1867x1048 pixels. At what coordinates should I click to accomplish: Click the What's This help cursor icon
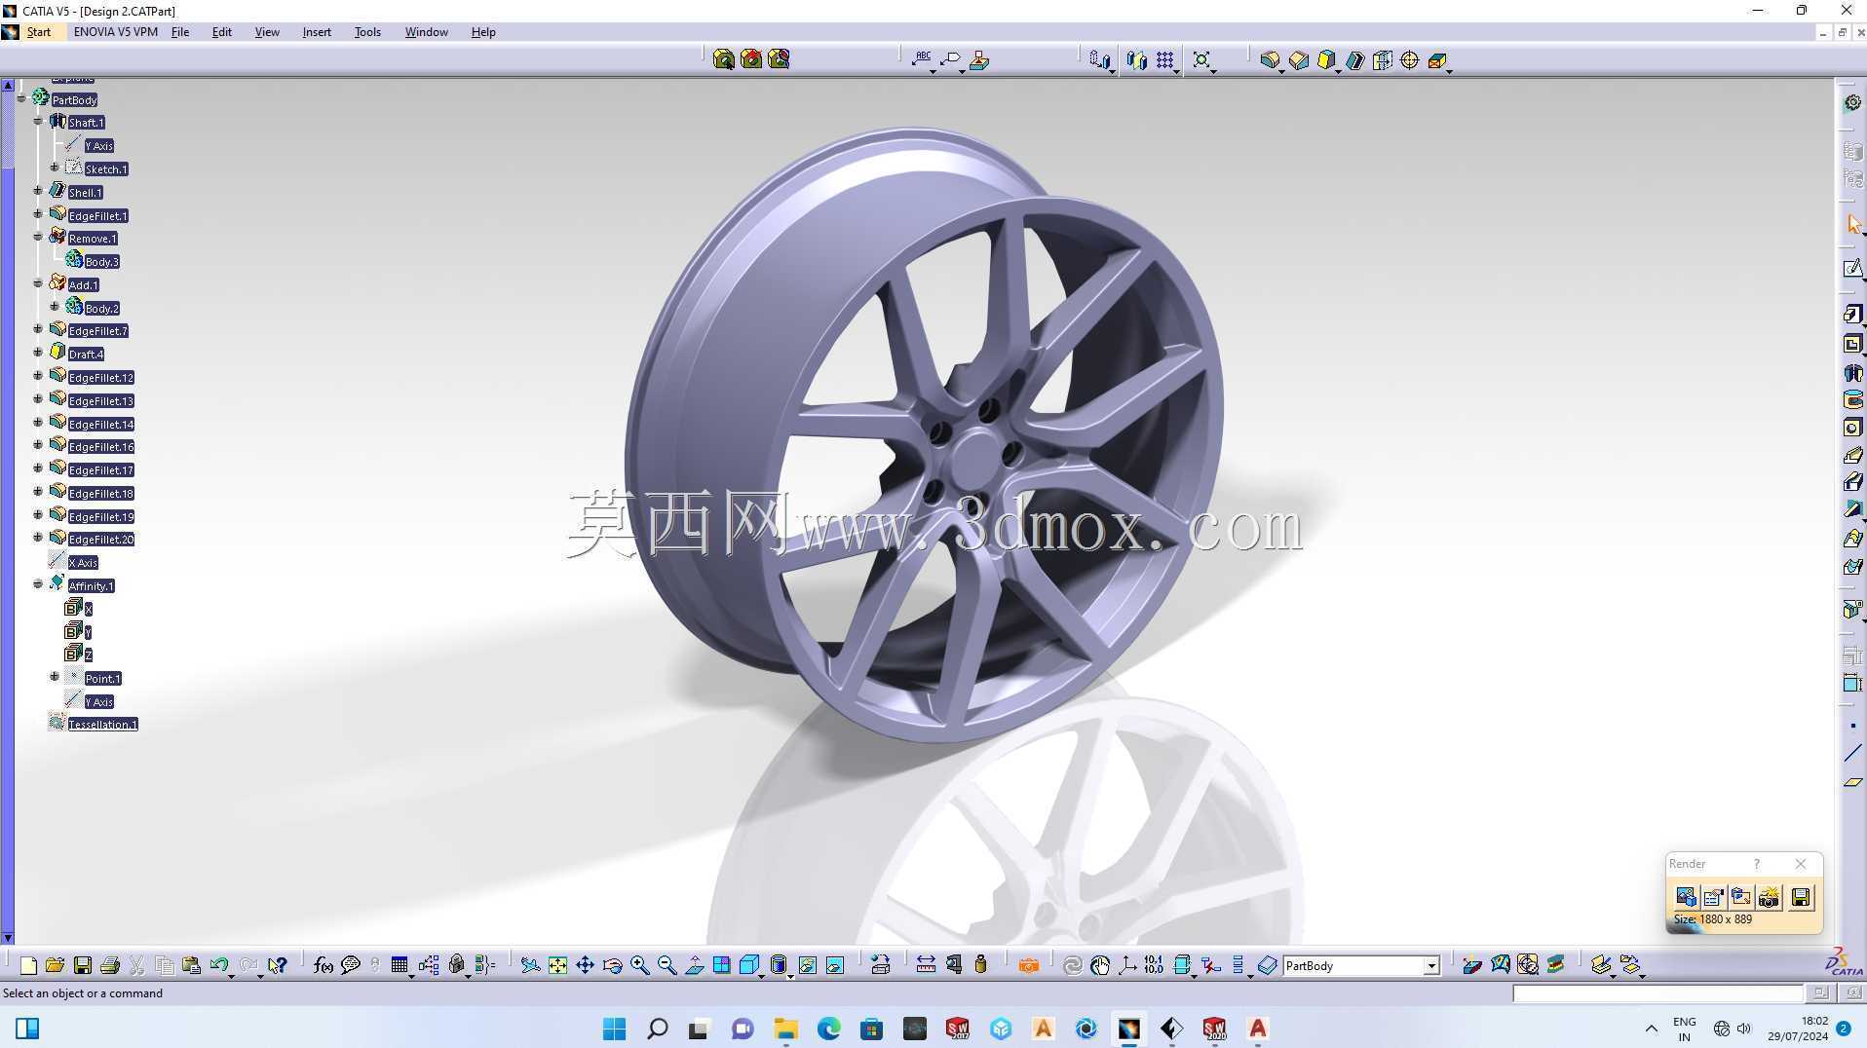(278, 965)
